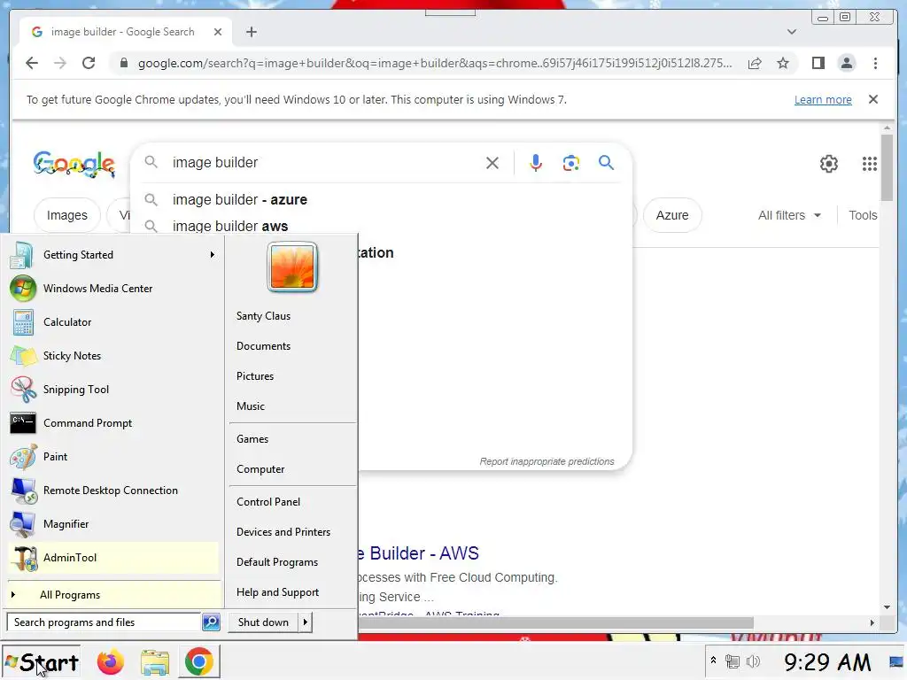Open AdminTool
The image size is (907, 680).
[x=112, y=558]
